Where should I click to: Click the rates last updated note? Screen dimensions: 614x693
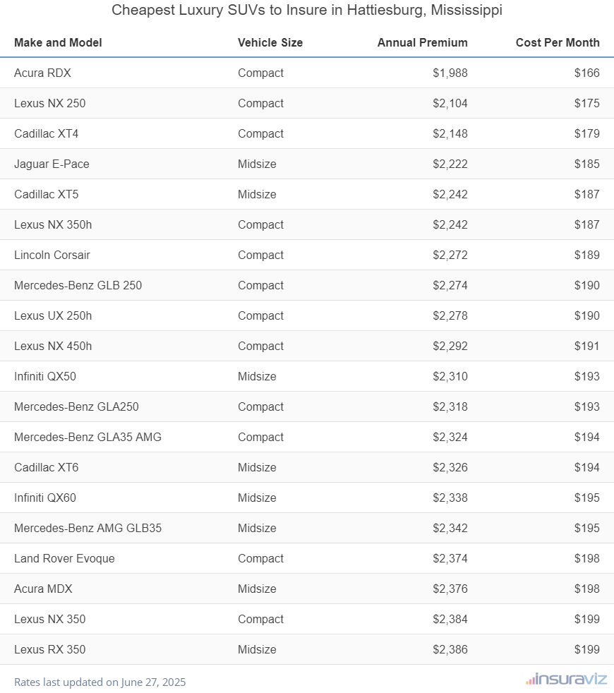pos(100,682)
